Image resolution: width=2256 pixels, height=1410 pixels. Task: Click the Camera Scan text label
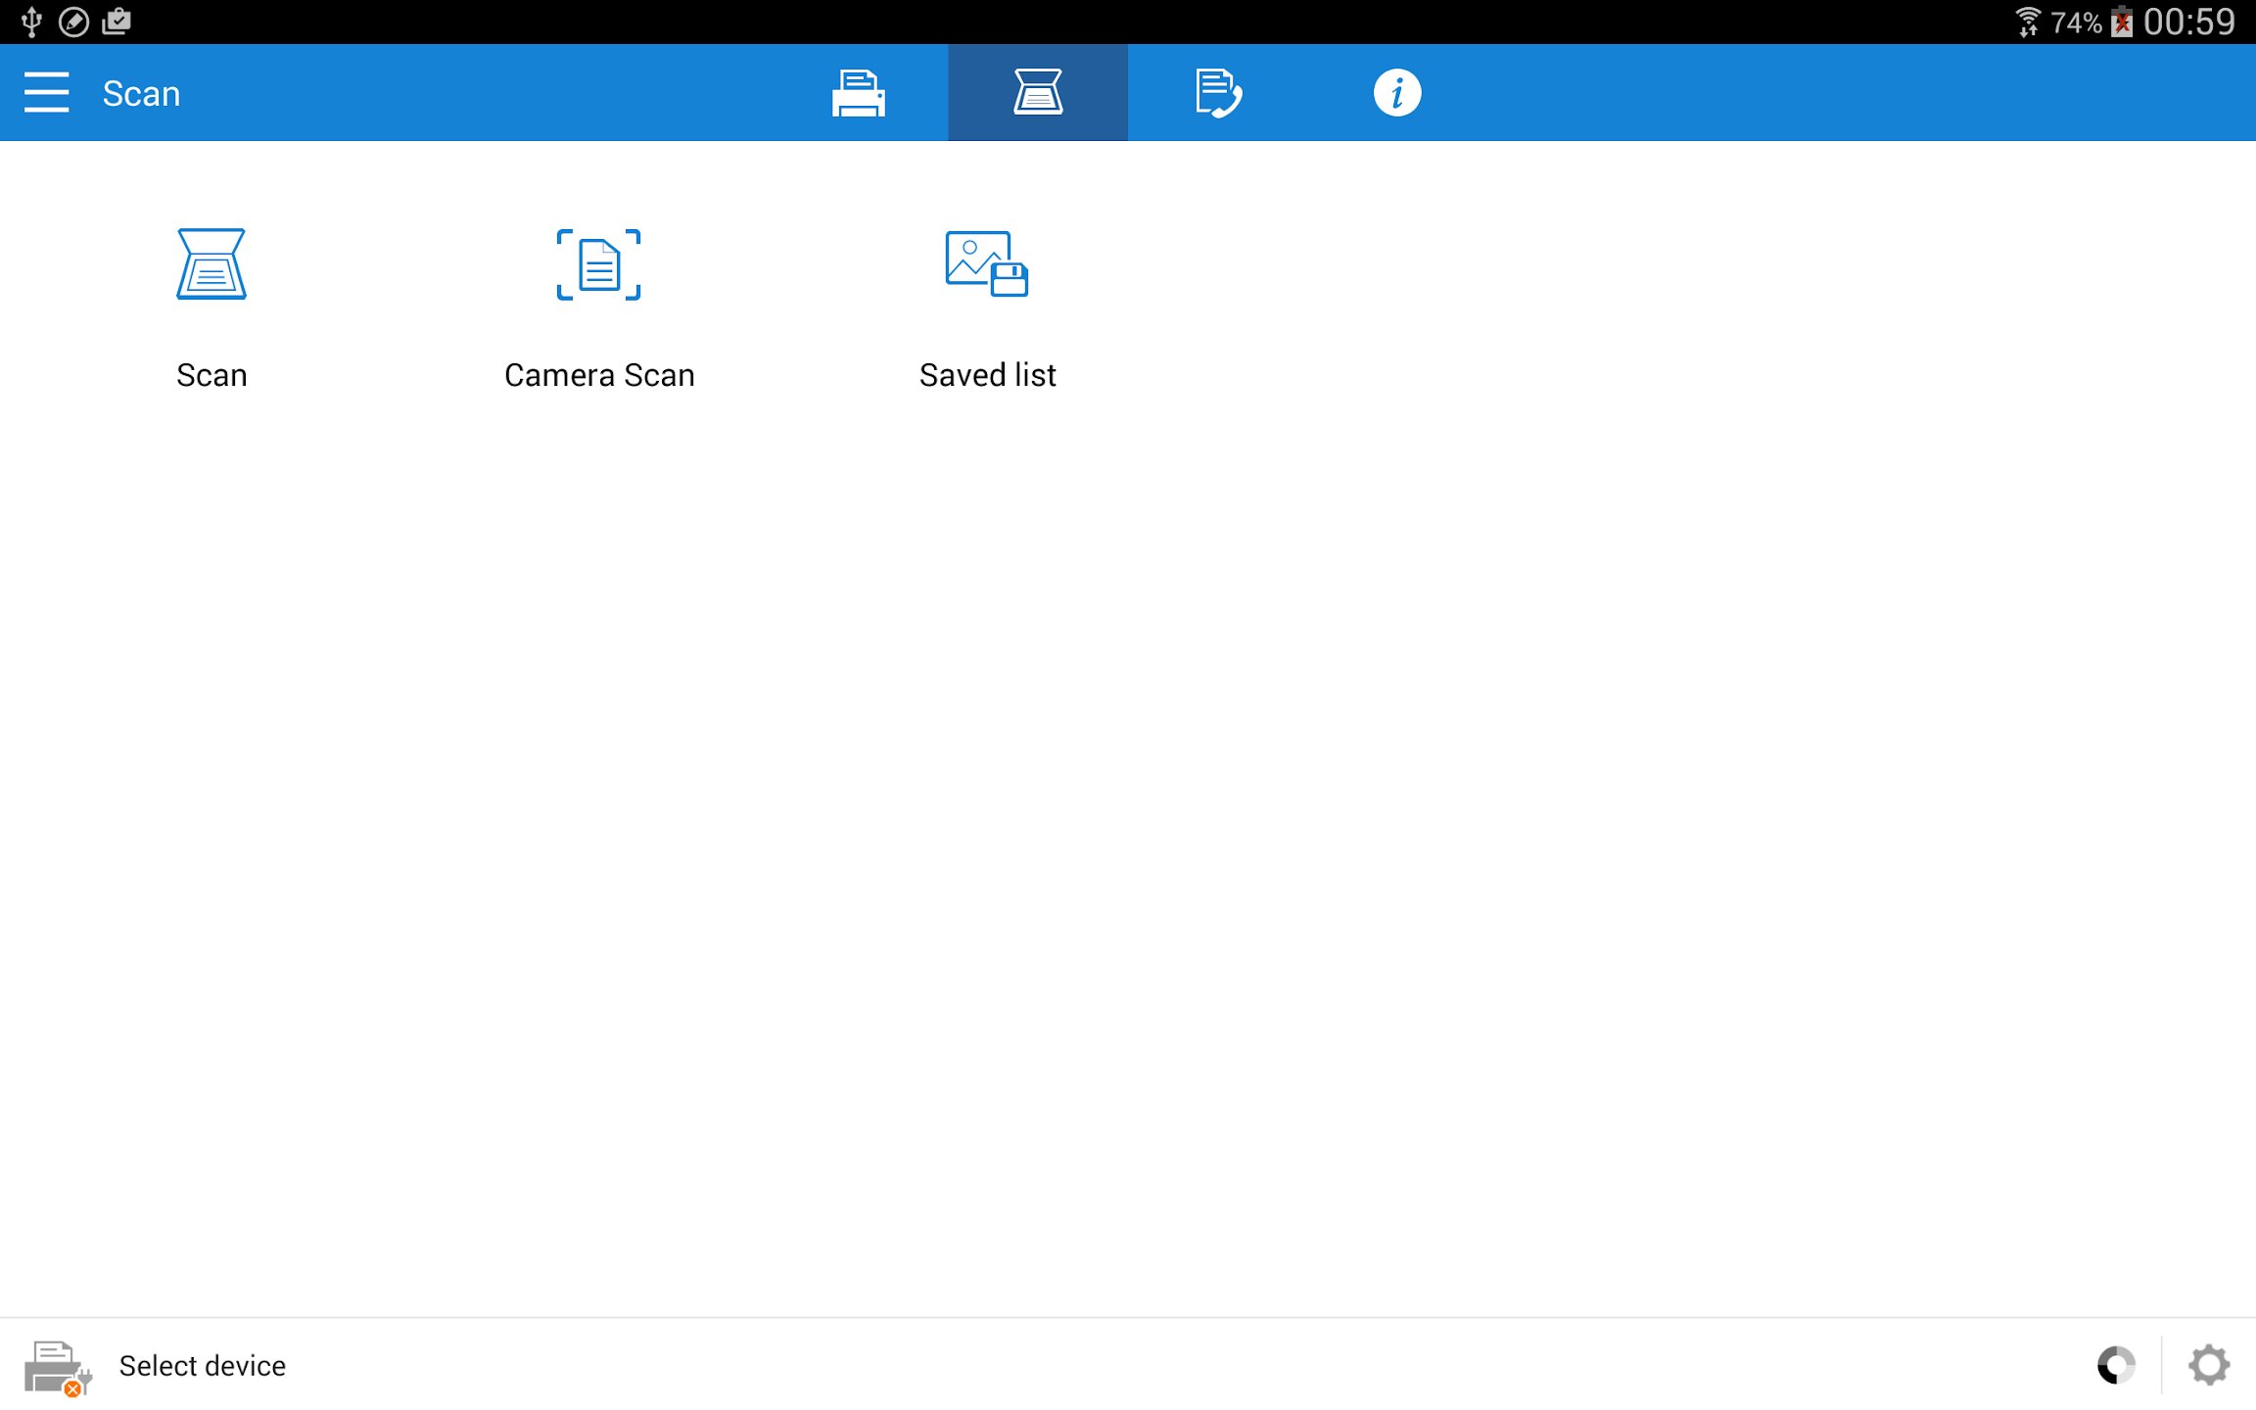tap(598, 375)
